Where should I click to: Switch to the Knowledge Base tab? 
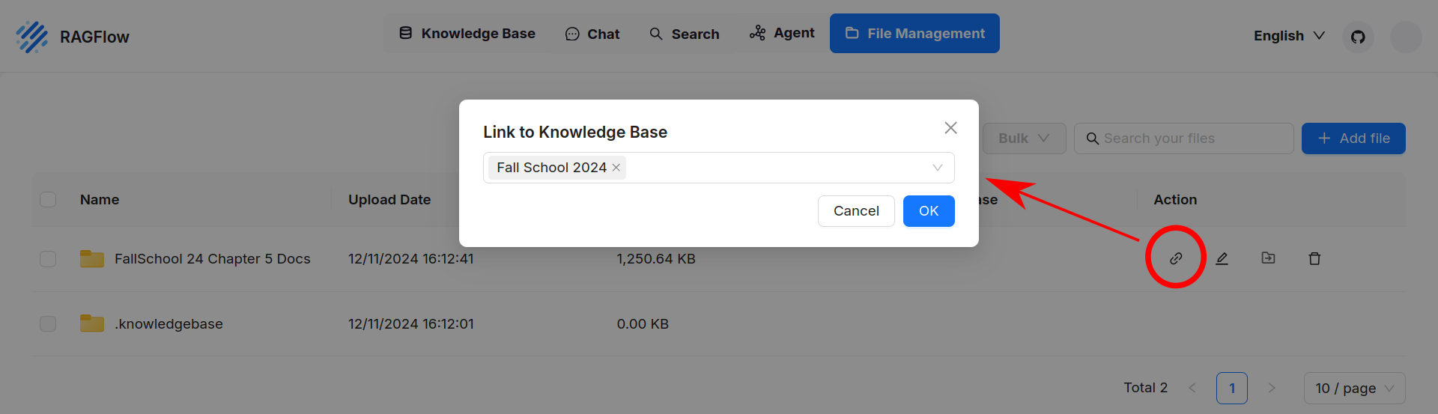467,34
